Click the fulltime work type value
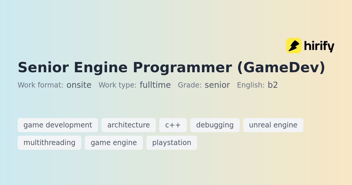Image resolution: width=352 pixels, height=185 pixels. coord(155,85)
